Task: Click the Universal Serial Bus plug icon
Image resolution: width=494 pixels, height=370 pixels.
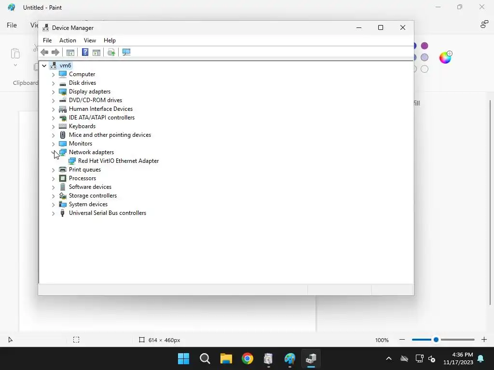Action: point(62,213)
